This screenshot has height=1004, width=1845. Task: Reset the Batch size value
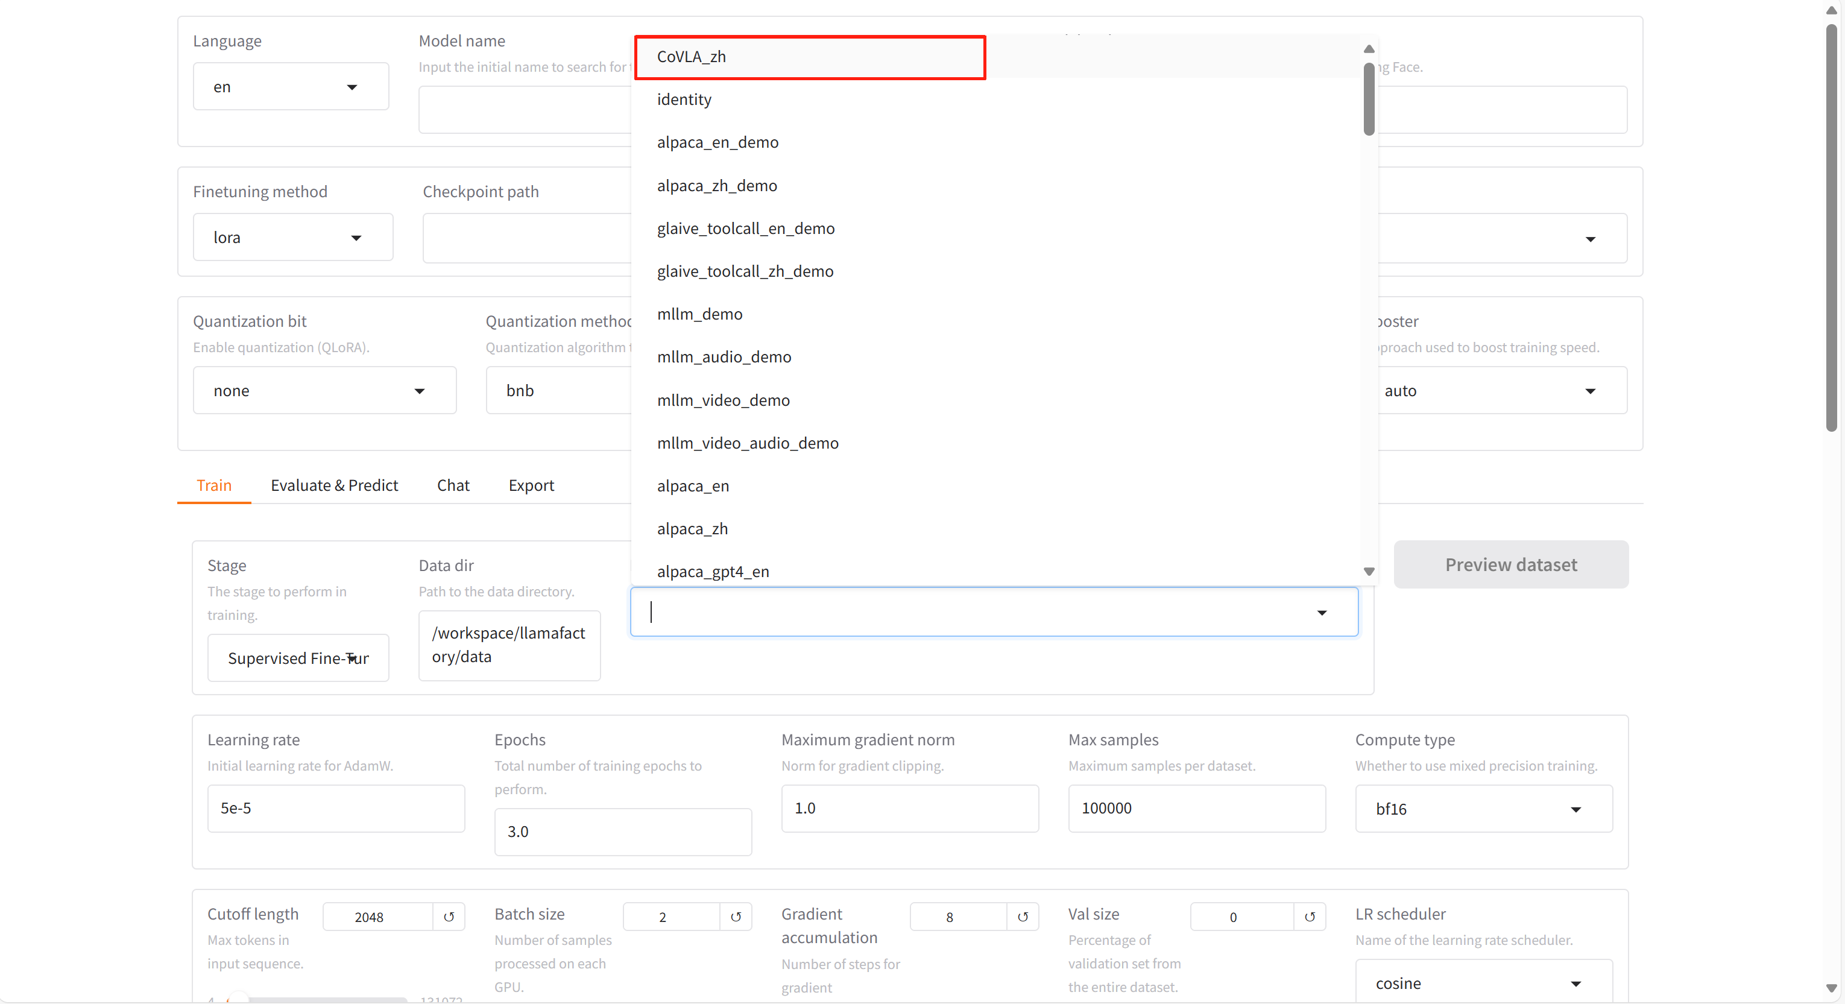(736, 917)
